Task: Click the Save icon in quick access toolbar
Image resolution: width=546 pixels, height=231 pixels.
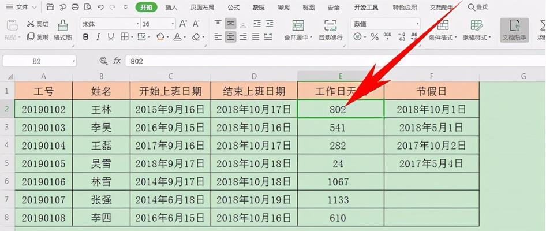Action: tap(50, 7)
